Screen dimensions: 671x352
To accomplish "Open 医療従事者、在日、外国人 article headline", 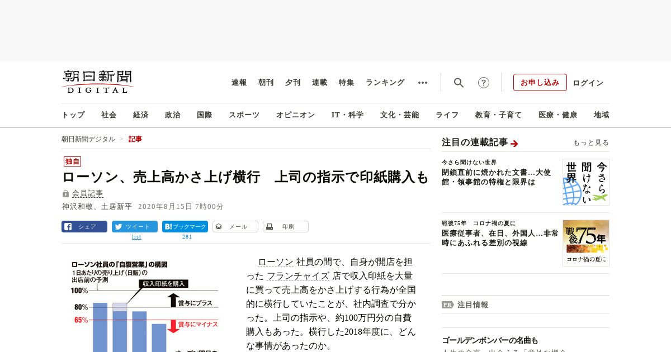I will 500,238.
